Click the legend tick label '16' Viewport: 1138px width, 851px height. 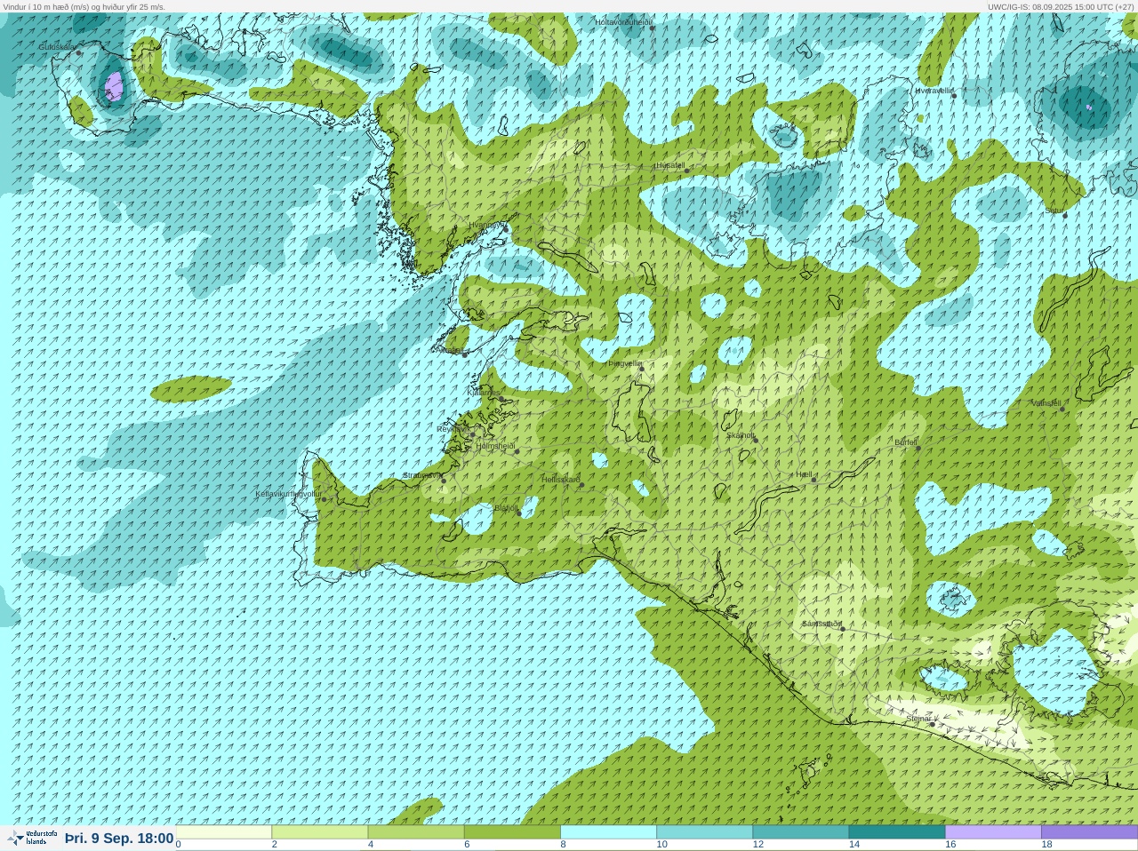point(950,845)
